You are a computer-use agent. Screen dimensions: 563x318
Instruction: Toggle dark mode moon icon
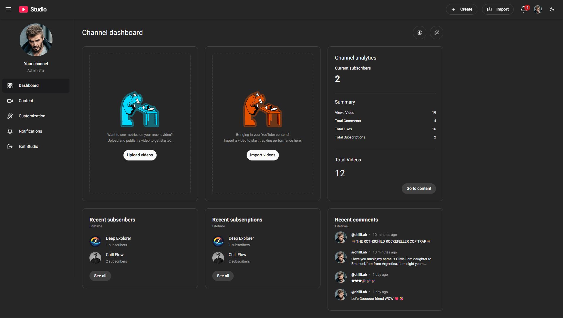(552, 9)
